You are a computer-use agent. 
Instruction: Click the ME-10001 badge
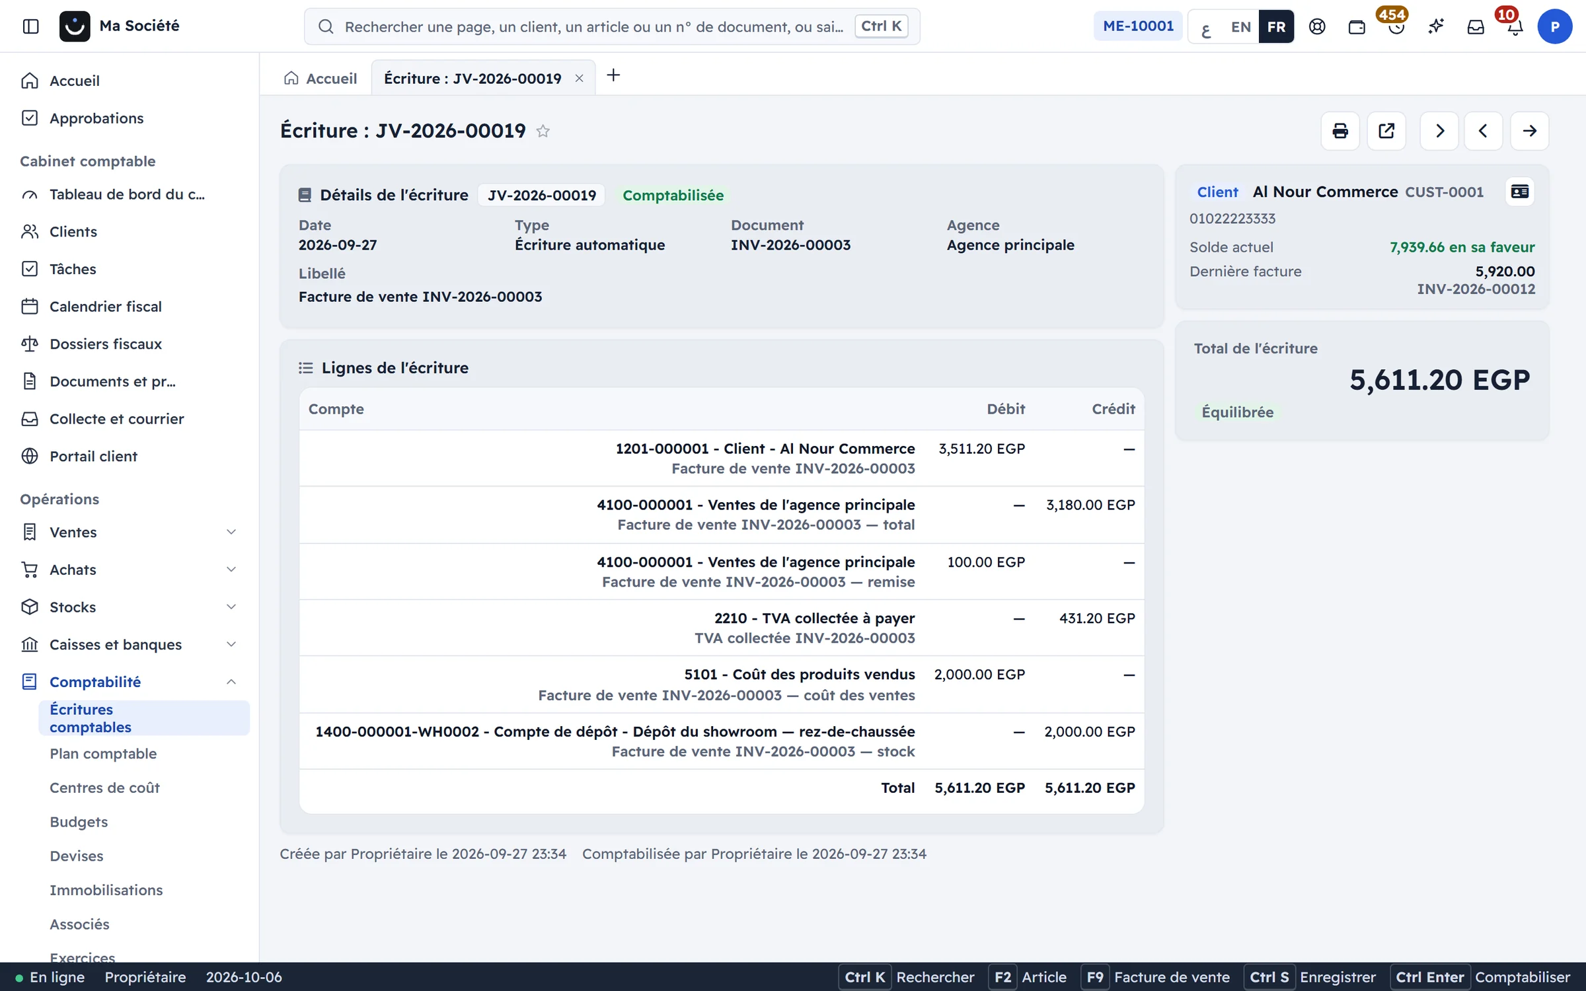click(x=1138, y=26)
